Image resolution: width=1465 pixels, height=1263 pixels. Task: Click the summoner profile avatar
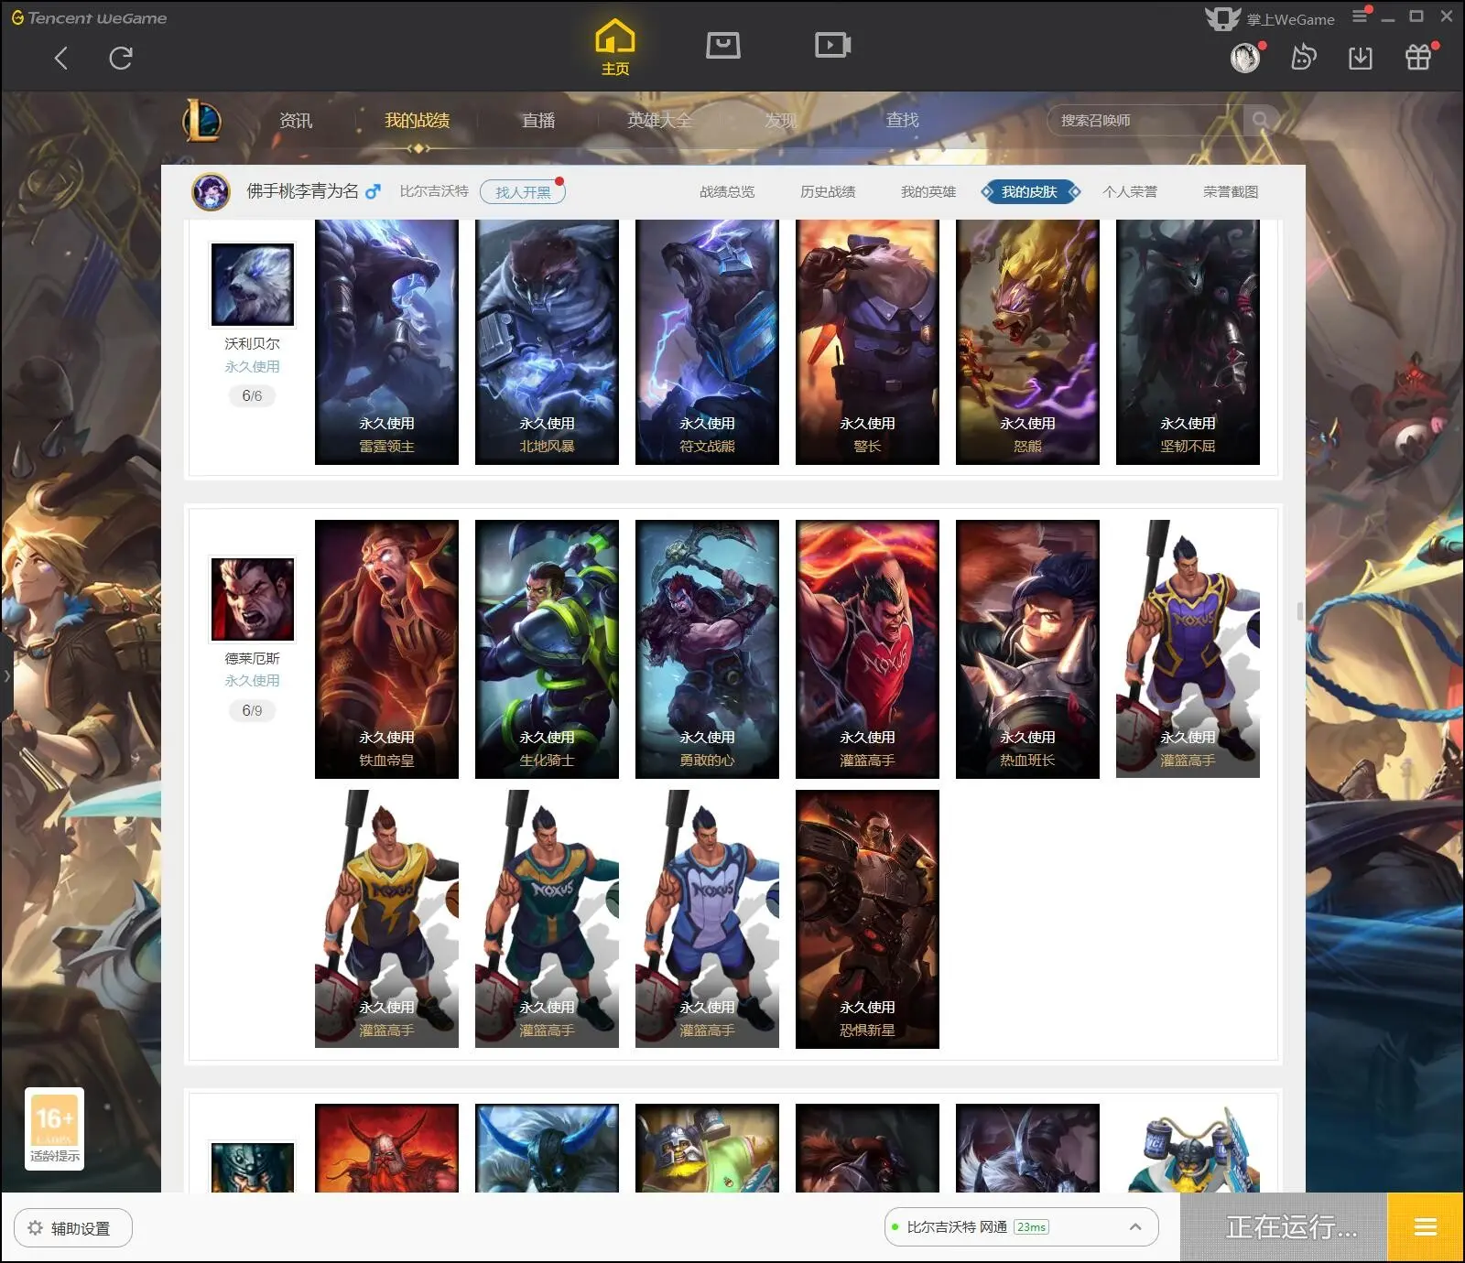coord(211,192)
